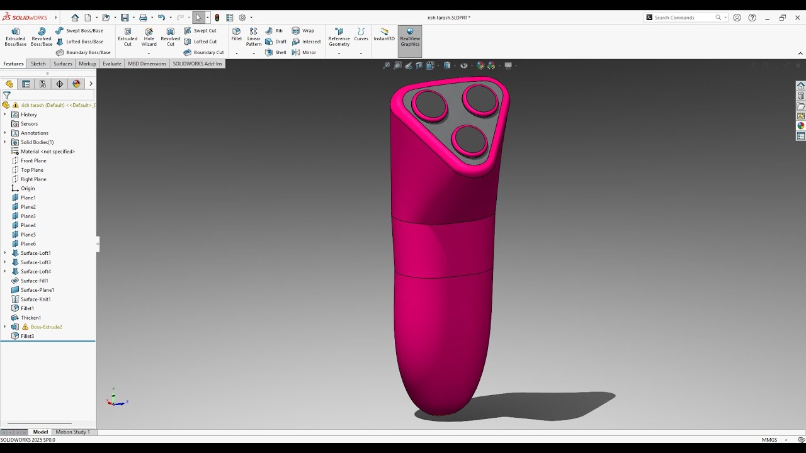Expand the History folder in tree
This screenshot has height=453, width=806.
click(x=5, y=115)
